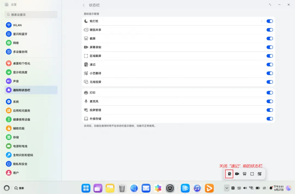The width and height of the screenshot is (295, 194).
Task: Open 显示和亮度 settings
Action: (x=31, y=72)
